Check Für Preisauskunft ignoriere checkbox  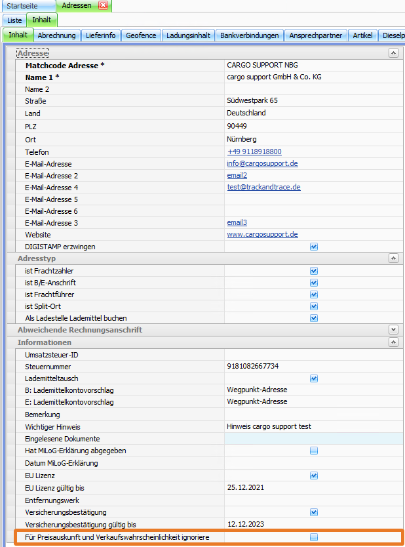pyautogui.click(x=314, y=537)
